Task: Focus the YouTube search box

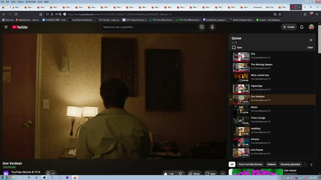Action: point(149,27)
